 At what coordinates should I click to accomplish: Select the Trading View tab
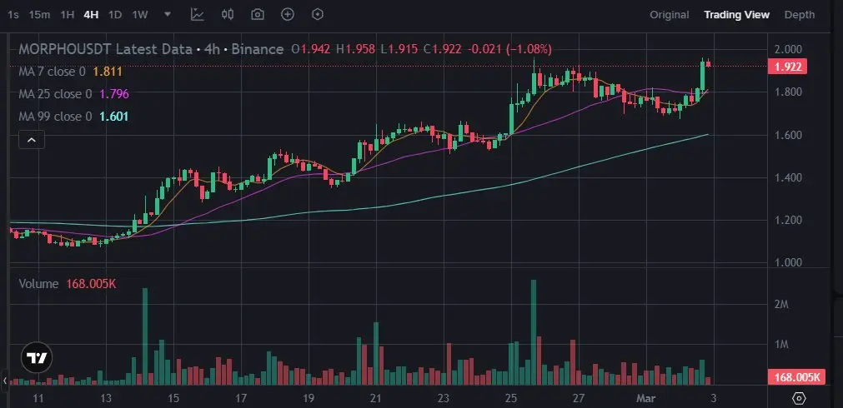(x=736, y=15)
